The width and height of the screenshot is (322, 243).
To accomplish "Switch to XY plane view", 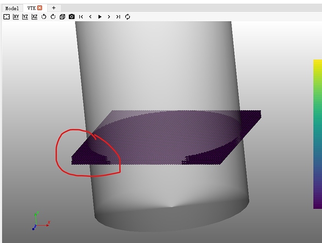I will point(16,17).
